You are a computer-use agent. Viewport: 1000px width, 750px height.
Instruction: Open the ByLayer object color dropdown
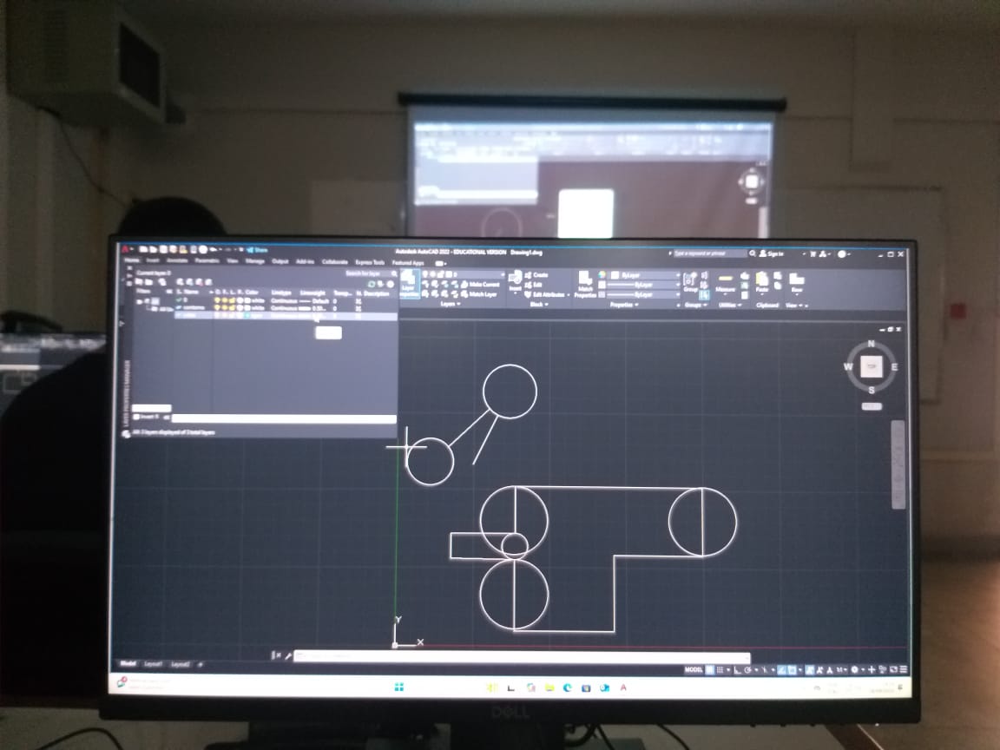[644, 275]
